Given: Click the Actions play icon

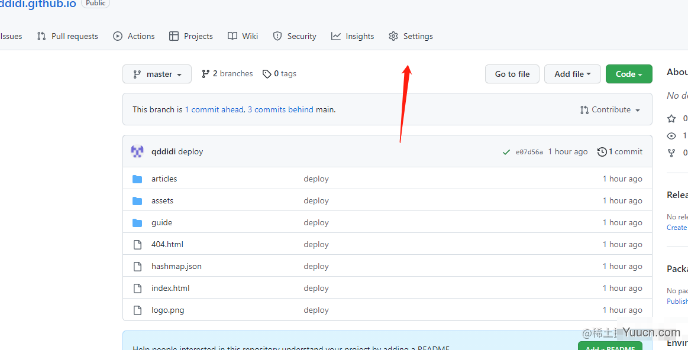Looking at the screenshot, I should point(118,37).
